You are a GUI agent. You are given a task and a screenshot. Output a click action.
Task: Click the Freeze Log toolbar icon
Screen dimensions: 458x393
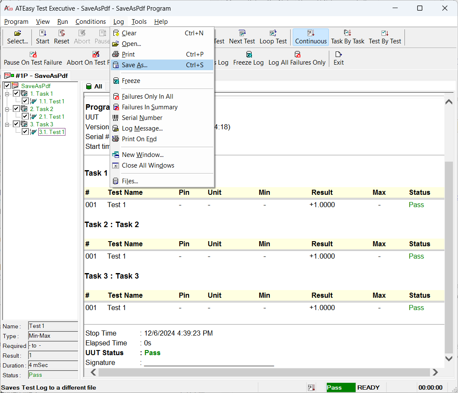point(248,58)
